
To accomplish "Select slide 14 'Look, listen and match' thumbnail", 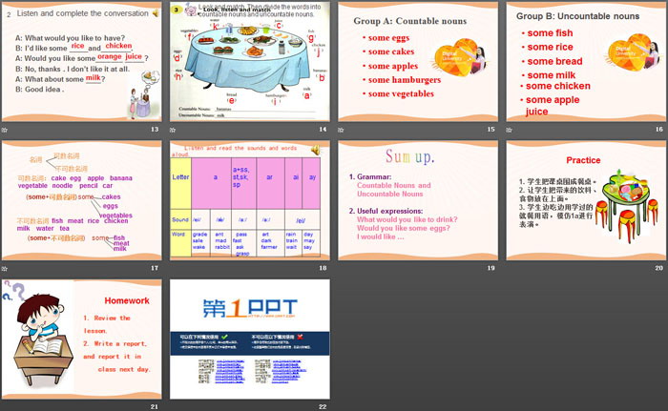I will click(x=250, y=62).
